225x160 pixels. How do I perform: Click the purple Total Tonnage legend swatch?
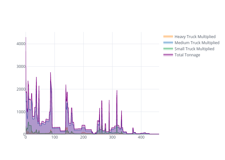tap(168, 55)
